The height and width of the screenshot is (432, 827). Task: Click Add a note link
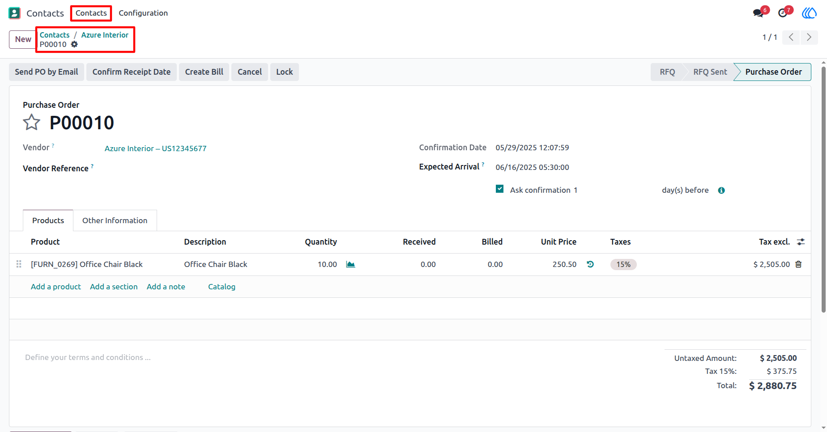pyautogui.click(x=166, y=287)
